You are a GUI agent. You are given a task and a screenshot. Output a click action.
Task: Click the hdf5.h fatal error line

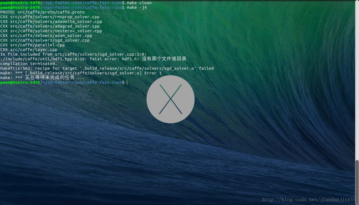pos(93,59)
